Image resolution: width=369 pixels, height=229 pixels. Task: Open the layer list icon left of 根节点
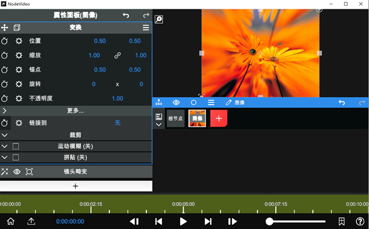pos(159,117)
